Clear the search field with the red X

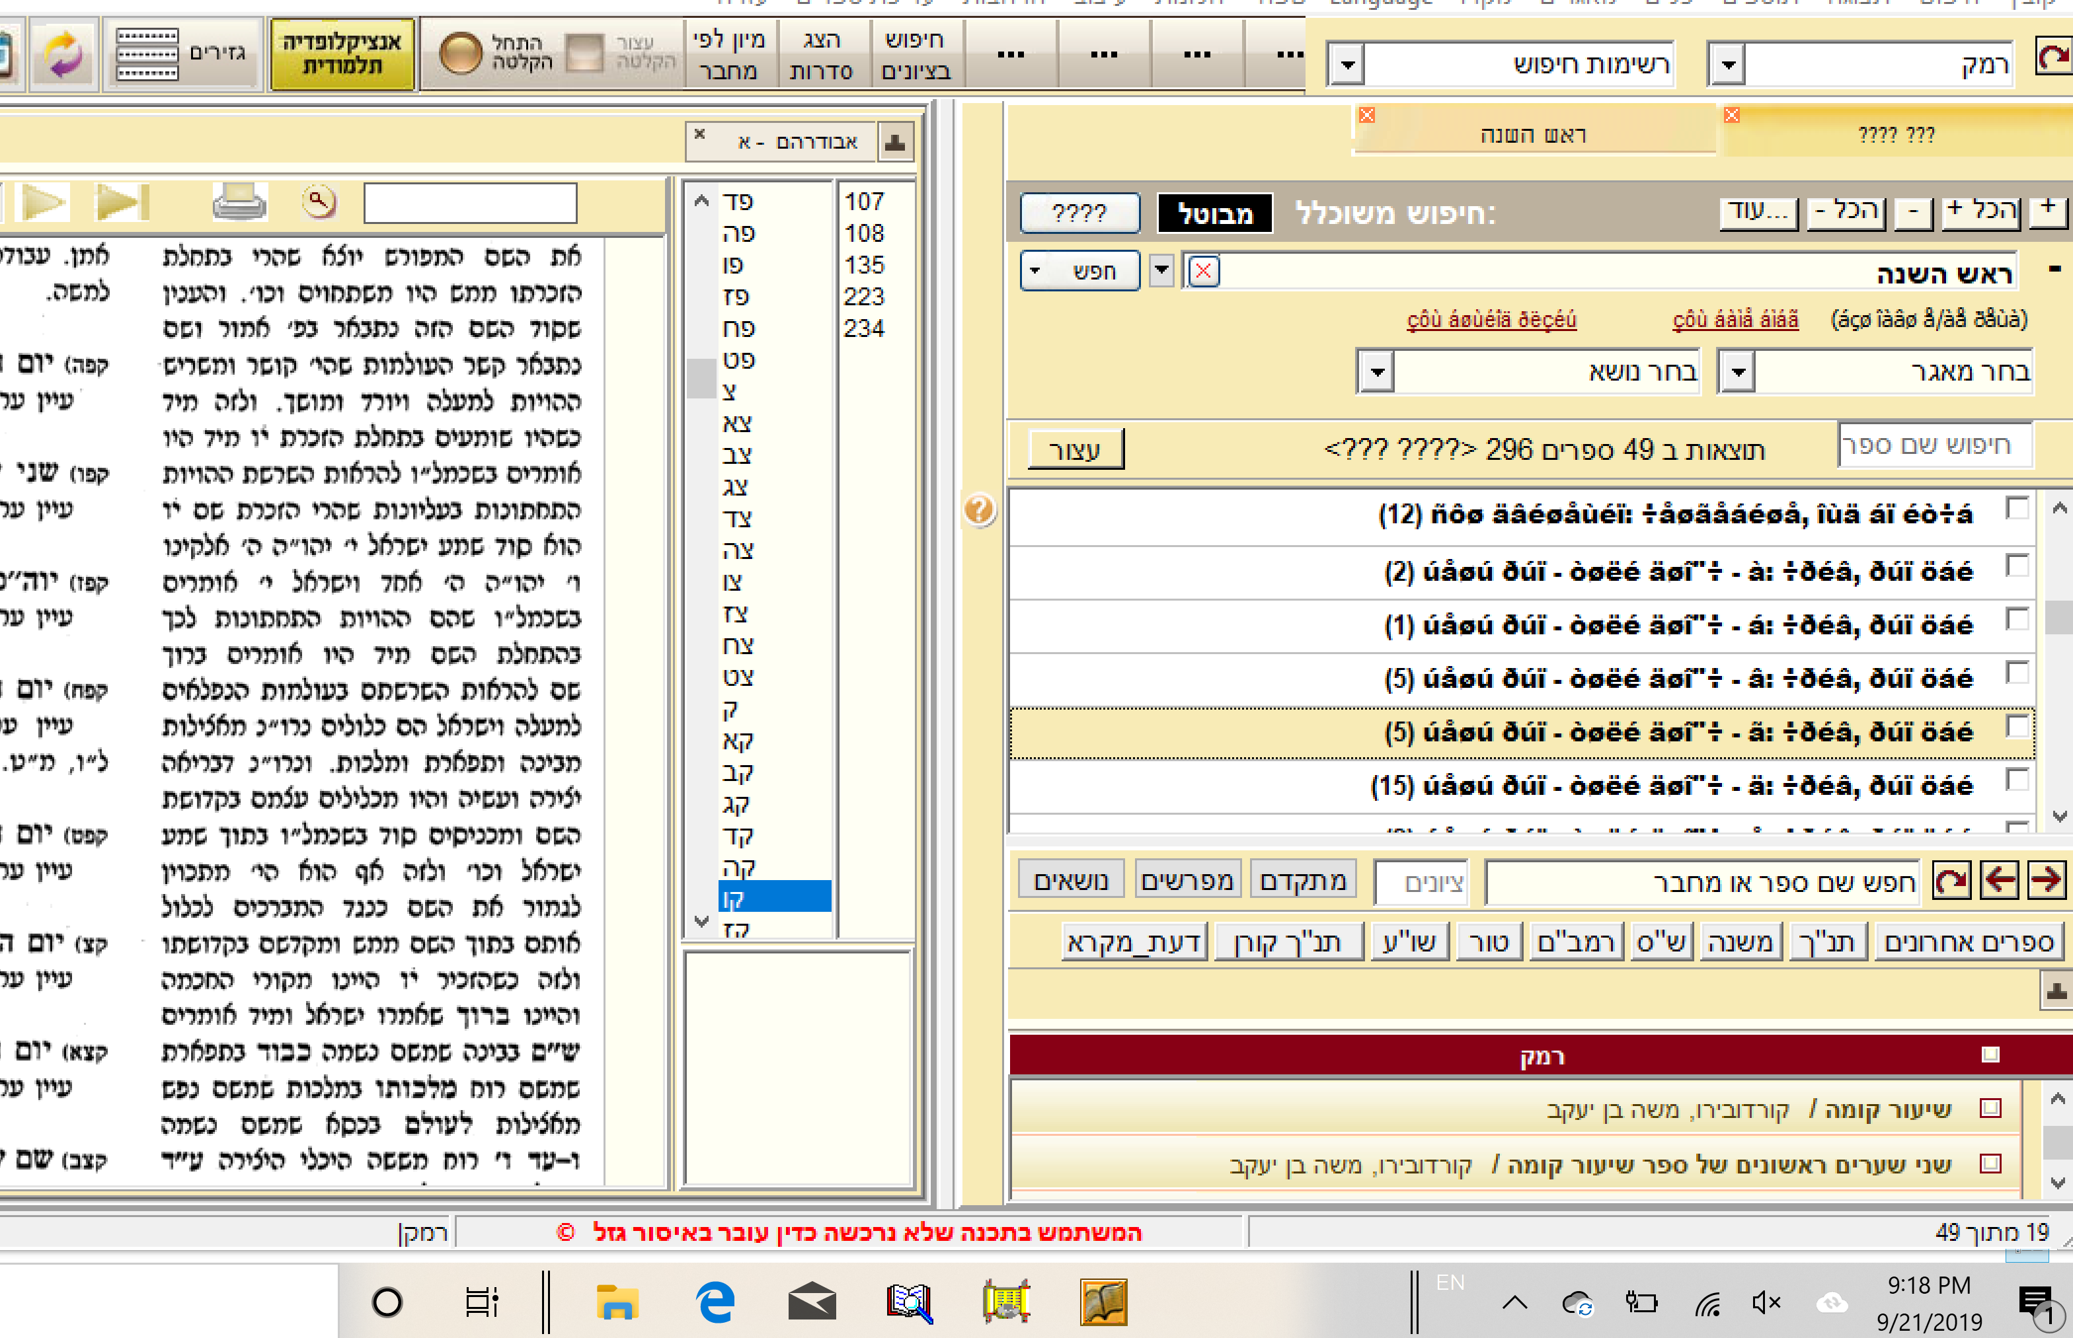1203,271
